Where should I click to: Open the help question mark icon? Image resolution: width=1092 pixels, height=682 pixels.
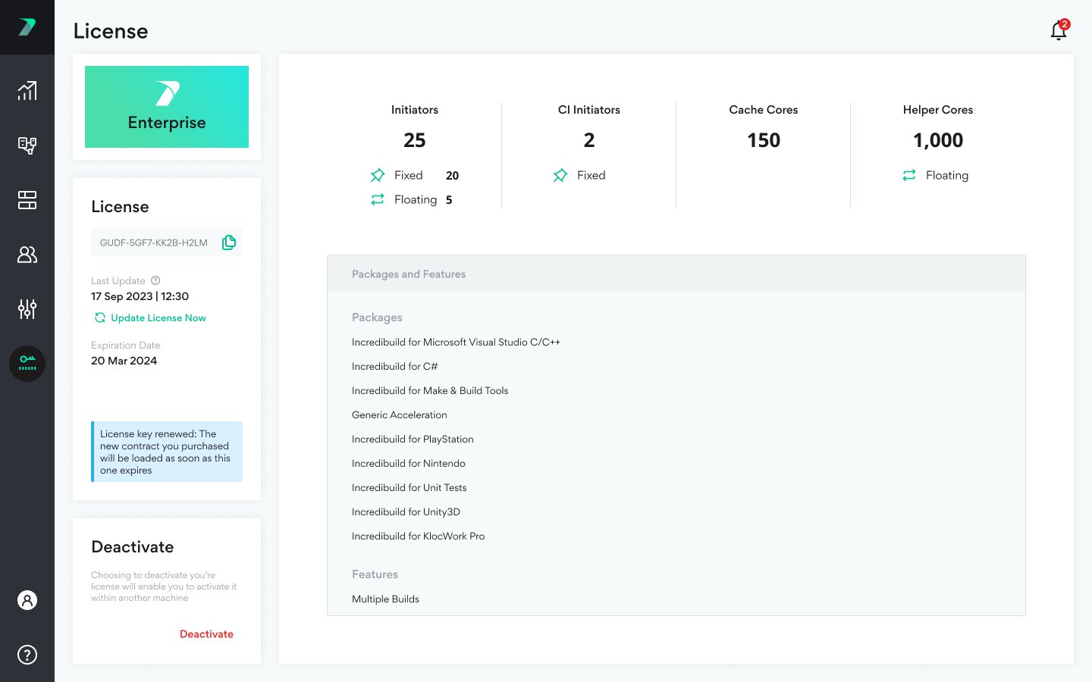pyautogui.click(x=27, y=655)
